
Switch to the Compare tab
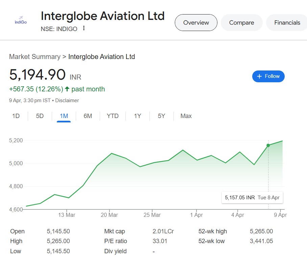242,23
